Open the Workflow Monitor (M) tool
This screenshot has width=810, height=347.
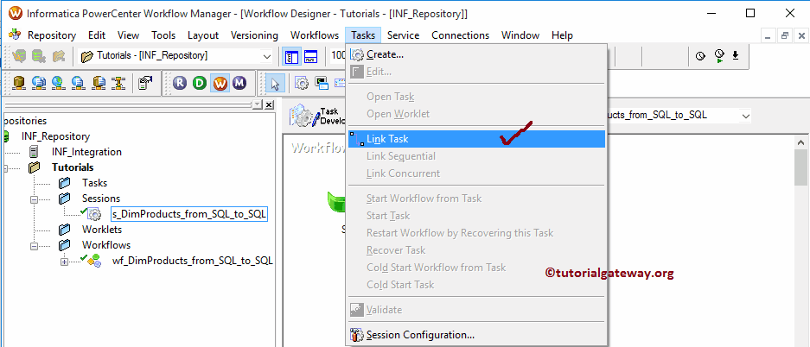[239, 83]
